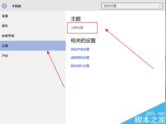Go to the 开始 section
Image resolution: width=166 pixels, height=124 pixels.
[x=33, y=56]
